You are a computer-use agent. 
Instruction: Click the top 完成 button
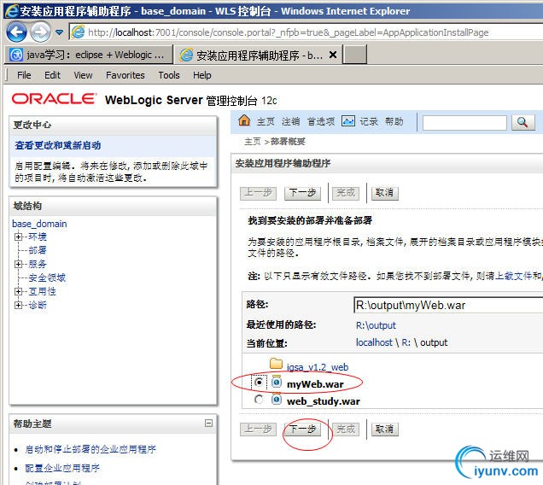[x=346, y=193]
